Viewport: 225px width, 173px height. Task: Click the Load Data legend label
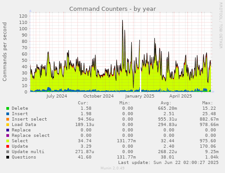point(24,125)
